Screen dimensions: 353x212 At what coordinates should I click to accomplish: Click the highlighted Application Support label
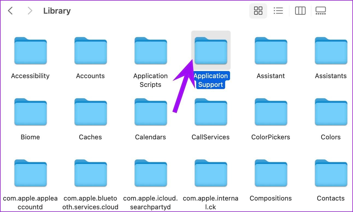pos(211,80)
